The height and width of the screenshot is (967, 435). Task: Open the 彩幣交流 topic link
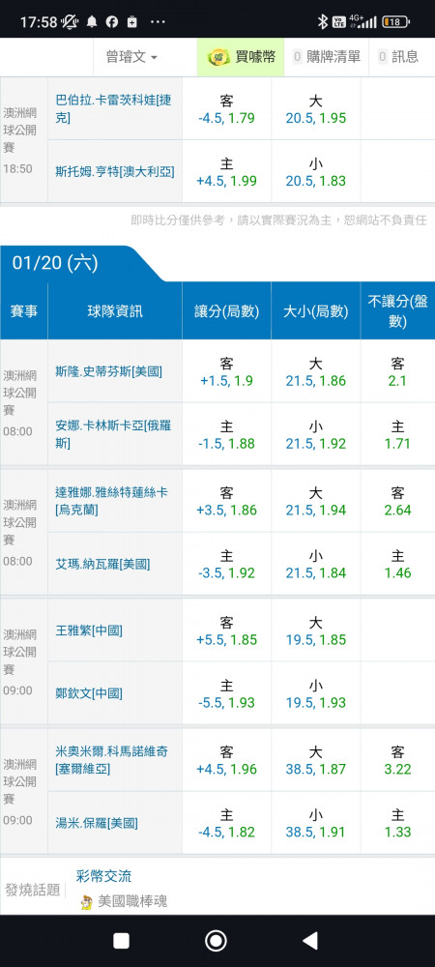click(103, 876)
